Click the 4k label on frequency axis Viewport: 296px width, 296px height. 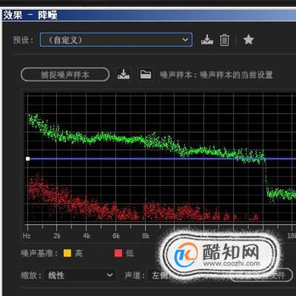[x=87, y=236]
